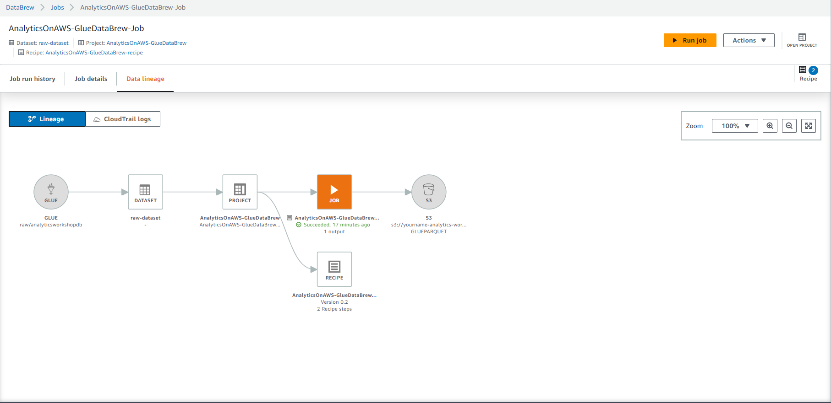Select the Data lineage tab

click(x=145, y=79)
